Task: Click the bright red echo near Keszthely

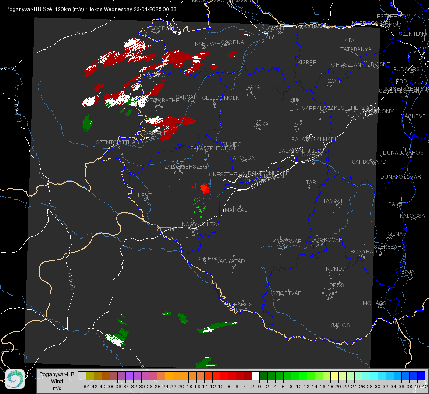Action: pos(204,188)
